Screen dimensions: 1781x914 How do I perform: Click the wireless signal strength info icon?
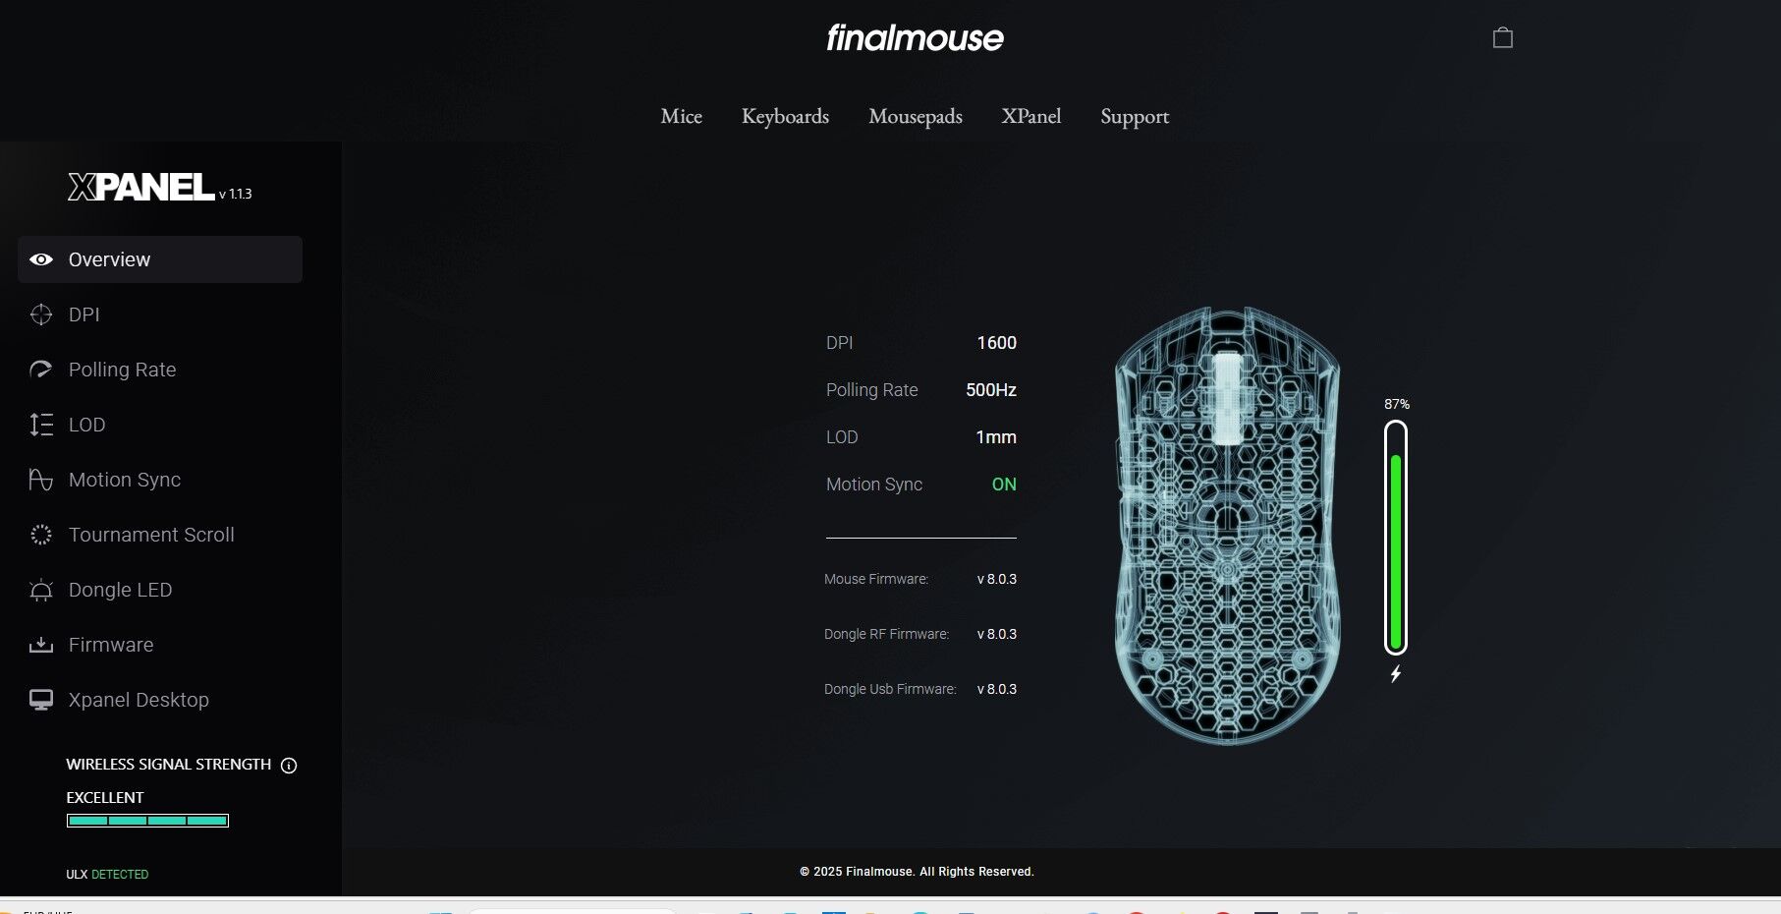(289, 766)
